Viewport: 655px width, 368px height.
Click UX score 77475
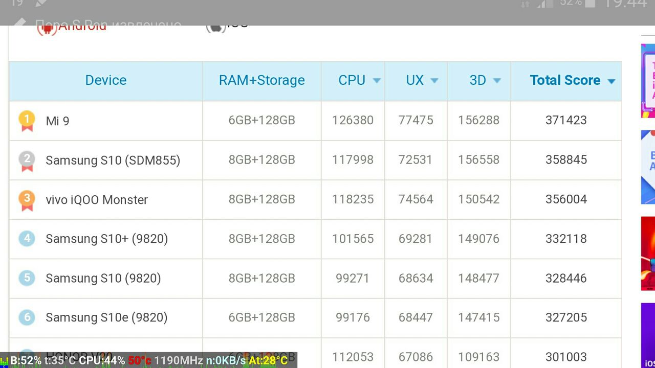[x=416, y=120]
